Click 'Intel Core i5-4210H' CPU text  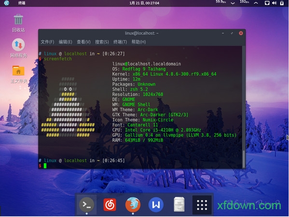pyautogui.click(x=149, y=130)
